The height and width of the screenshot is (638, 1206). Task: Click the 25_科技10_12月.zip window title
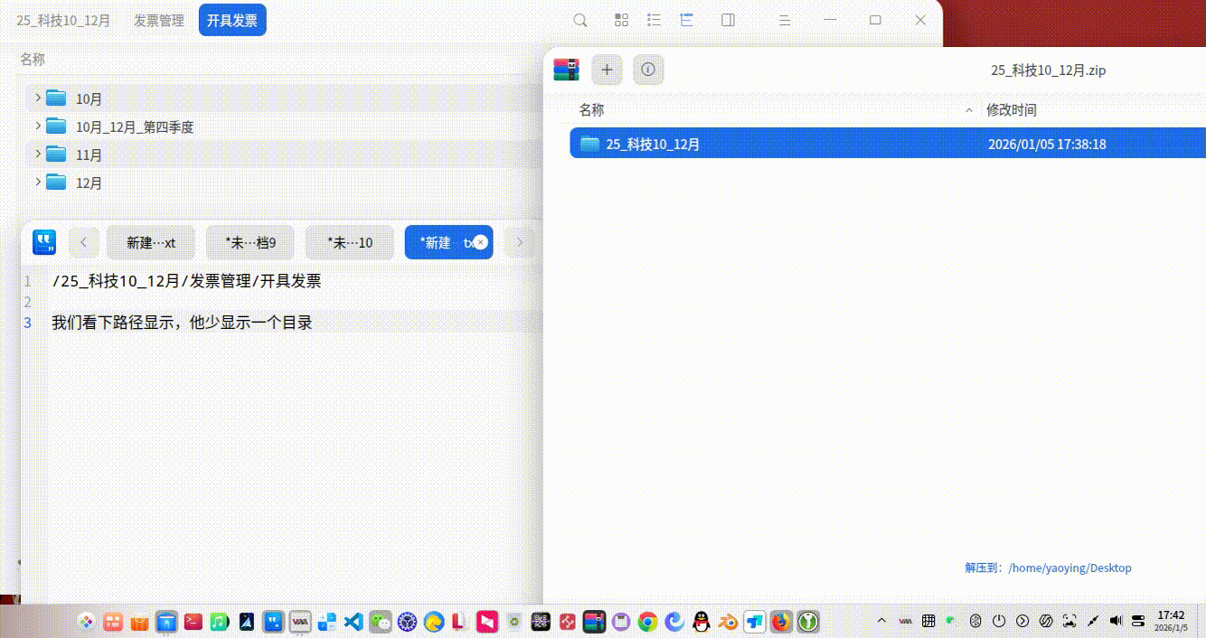pyautogui.click(x=1049, y=70)
